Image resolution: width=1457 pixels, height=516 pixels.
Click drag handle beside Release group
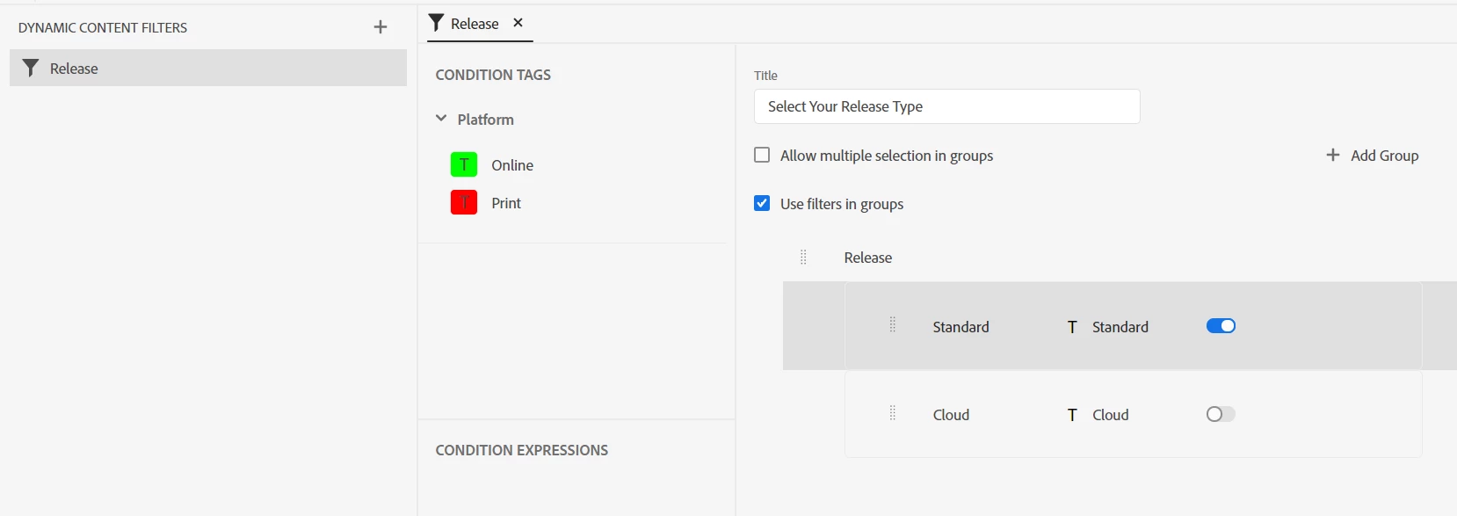point(803,258)
